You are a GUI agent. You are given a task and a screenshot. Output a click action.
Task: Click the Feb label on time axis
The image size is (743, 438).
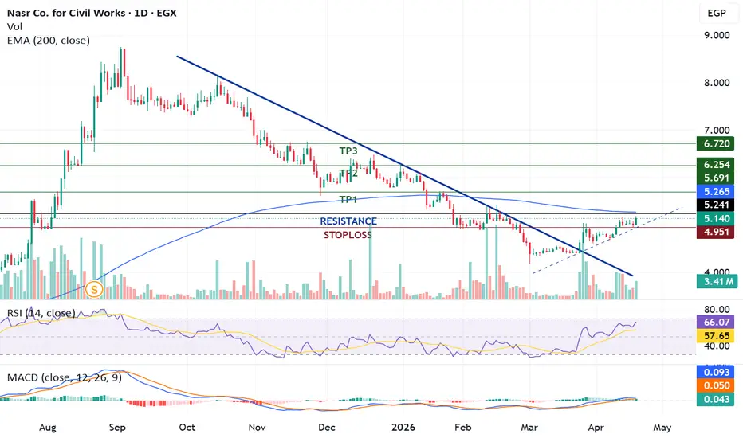point(463,427)
